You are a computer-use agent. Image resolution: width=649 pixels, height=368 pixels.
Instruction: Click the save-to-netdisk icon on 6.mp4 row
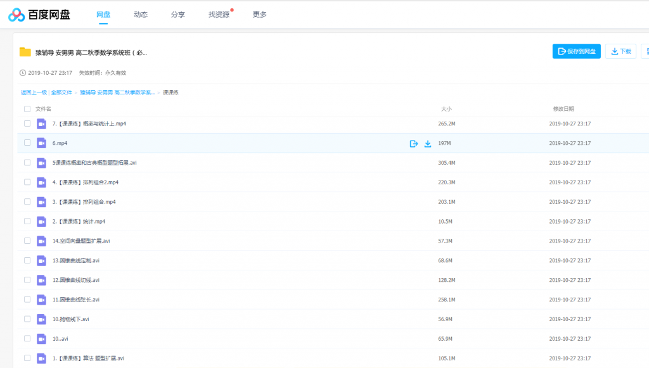click(414, 144)
